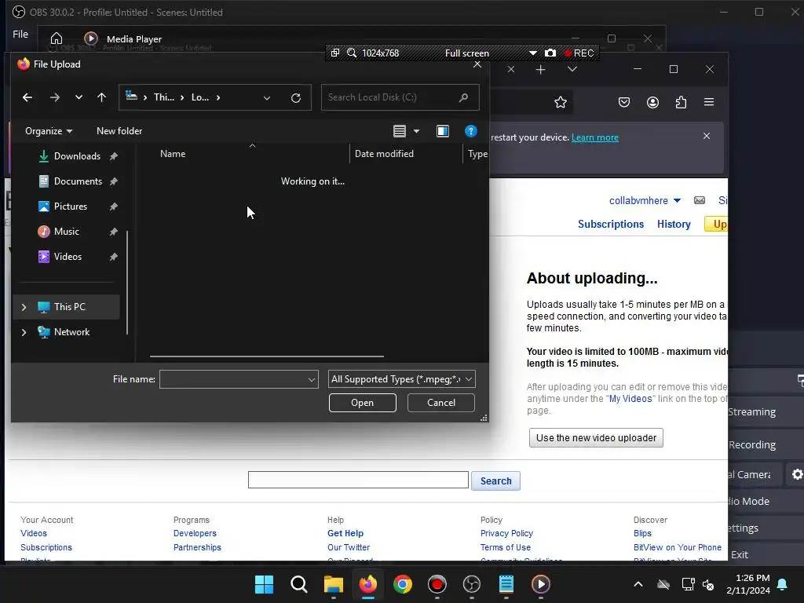
Task: Click the Media Player home icon
Action: pyautogui.click(x=57, y=38)
